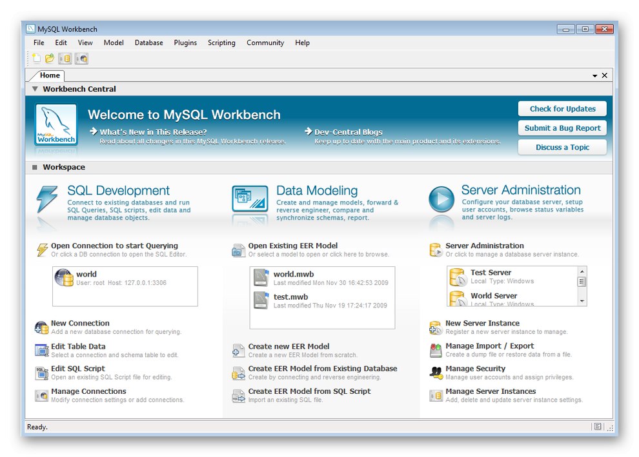The image size is (639, 457).
Task: Open What's New in This Release link
Action: (x=153, y=132)
